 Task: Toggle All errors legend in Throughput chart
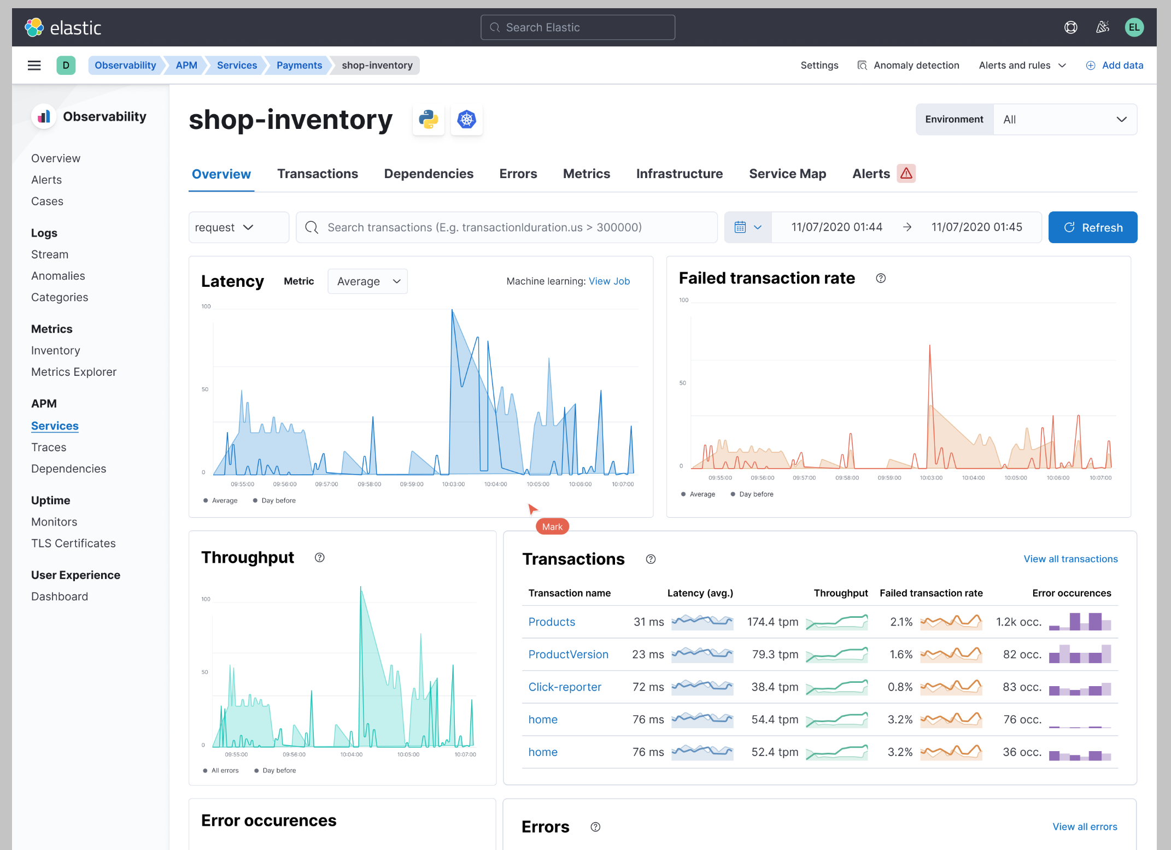[221, 770]
